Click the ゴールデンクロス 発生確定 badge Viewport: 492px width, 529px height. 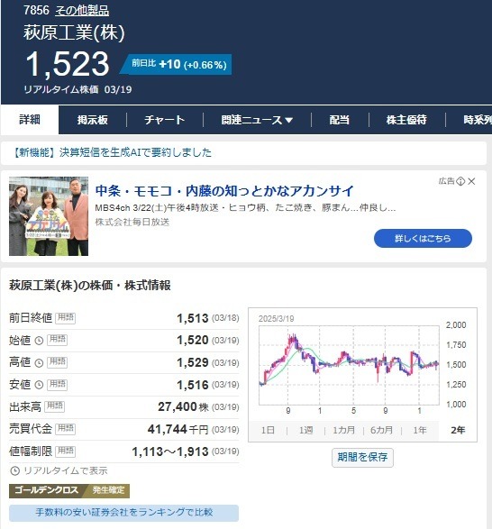pos(69,490)
